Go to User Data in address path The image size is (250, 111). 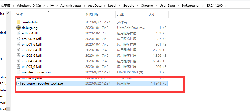click(167, 5)
